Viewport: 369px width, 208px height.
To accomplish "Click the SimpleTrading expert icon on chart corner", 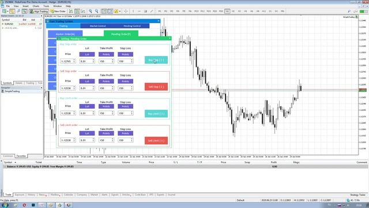I will 357,17.
